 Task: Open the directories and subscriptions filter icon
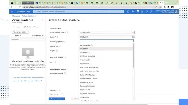pyautogui.click(x=132, y=12)
